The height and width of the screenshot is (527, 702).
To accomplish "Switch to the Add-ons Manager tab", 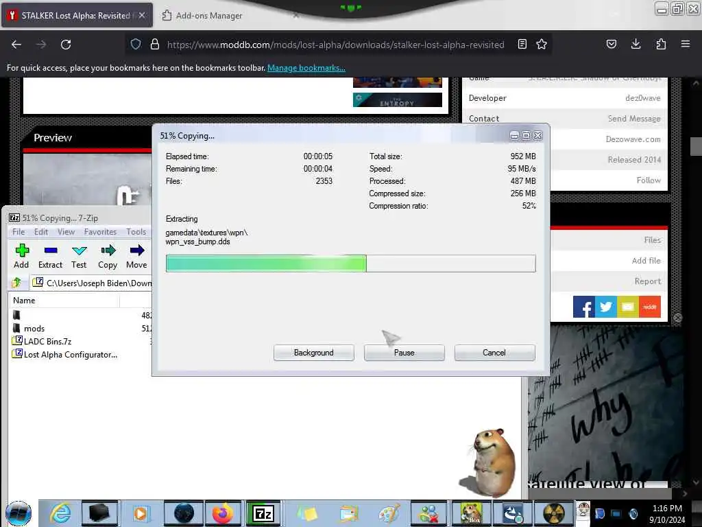I will pos(208,16).
